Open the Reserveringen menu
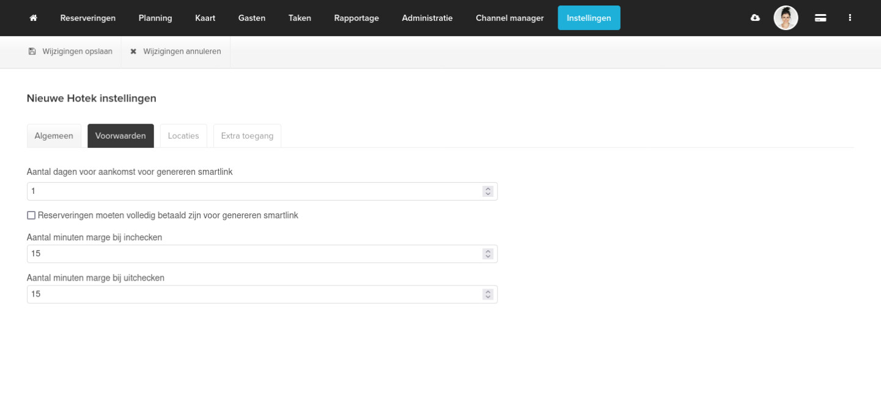Viewport: 881px width, 406px height. coord(88,18)
